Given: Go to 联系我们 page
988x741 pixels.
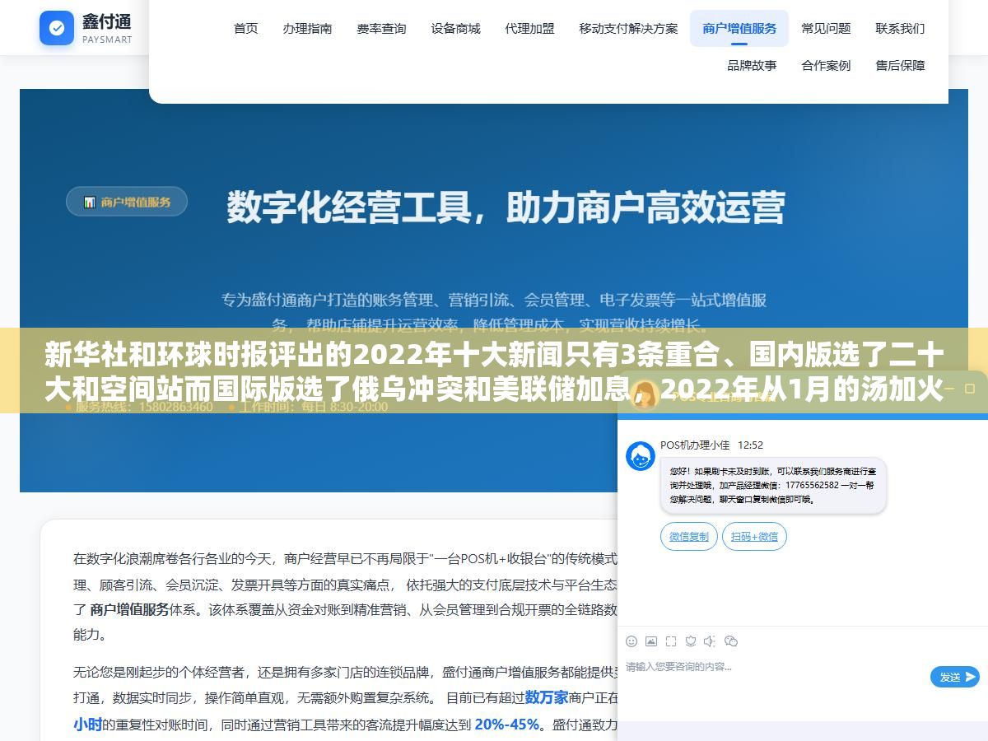Looking at the screenshot, I should [x=900, y=28].
